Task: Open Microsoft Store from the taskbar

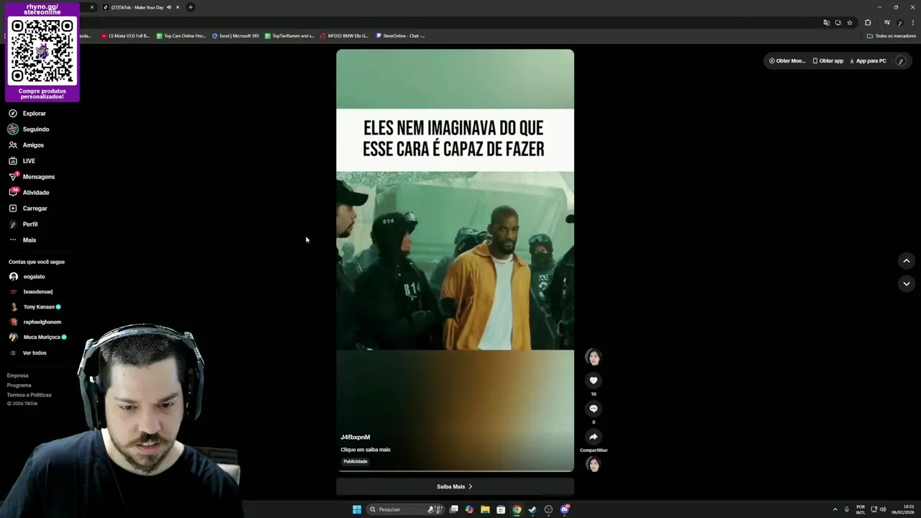Action: (x=501, y=509)
